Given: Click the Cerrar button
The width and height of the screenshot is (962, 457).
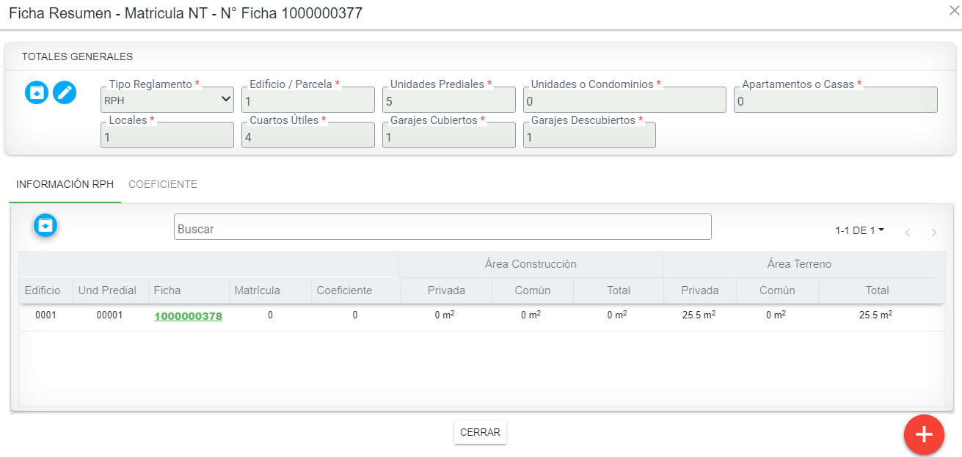Looking at the screenshot, I should pos(480,432).
